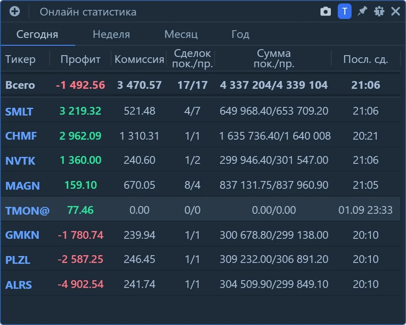
Task: Click ALRS loss -4 902.54
Action: 80,284
